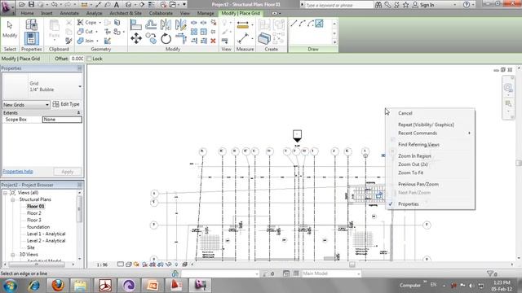
Task: Activate the Copy tool in Modify panel
Action: (151, 38)
